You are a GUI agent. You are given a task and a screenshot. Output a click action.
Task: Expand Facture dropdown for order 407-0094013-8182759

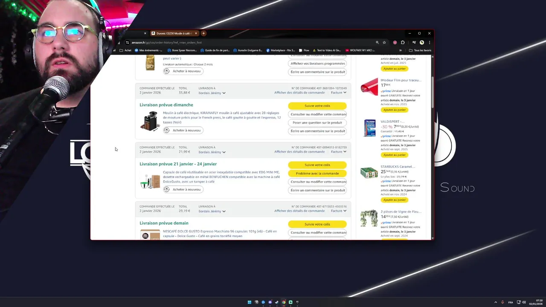[x=339, y=152]
